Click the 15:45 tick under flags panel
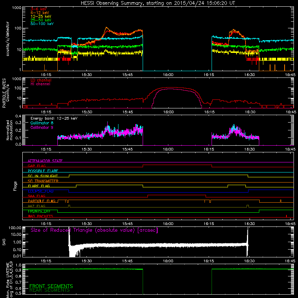Viewport: 298px width, 298px height. (x=127, y=224)
